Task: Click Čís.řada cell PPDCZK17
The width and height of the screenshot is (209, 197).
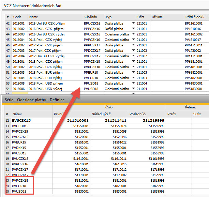Action: pyautogui.click(x=93, y=51)
